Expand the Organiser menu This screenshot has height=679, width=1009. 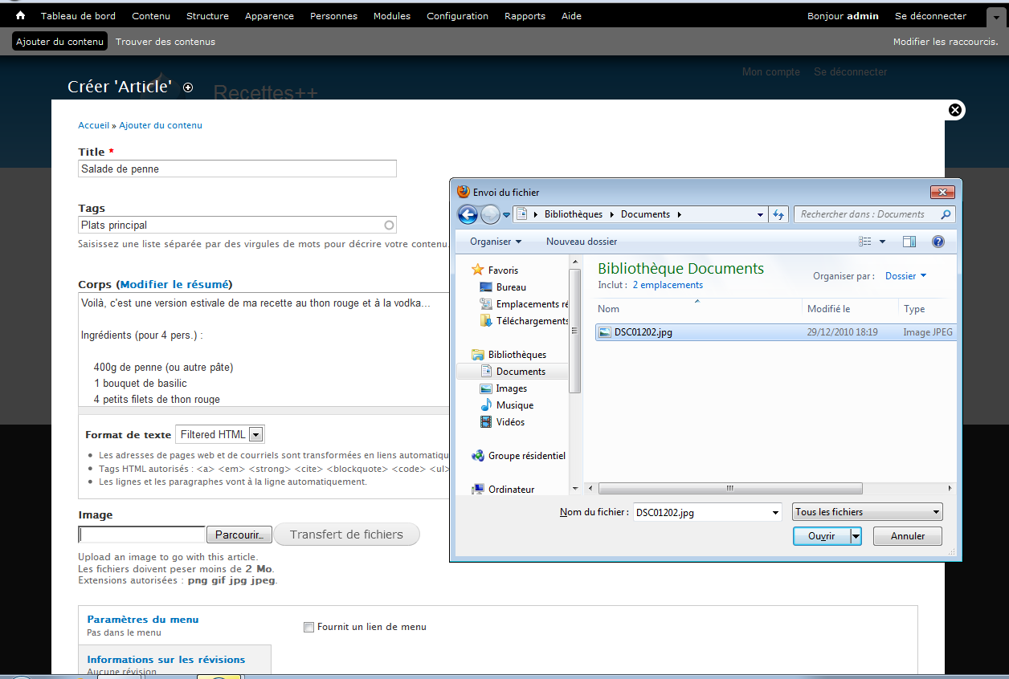click(495, 242)
